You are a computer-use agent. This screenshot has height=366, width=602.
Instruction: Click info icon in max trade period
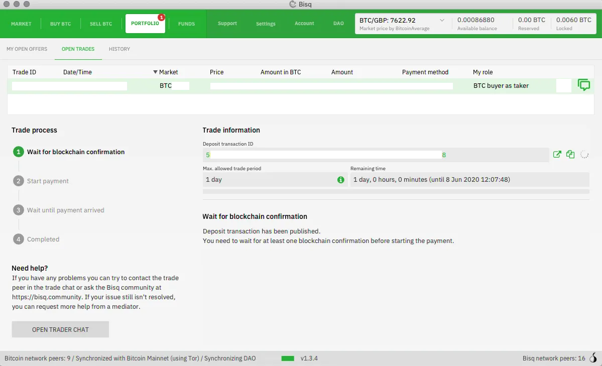click(341, 180)
